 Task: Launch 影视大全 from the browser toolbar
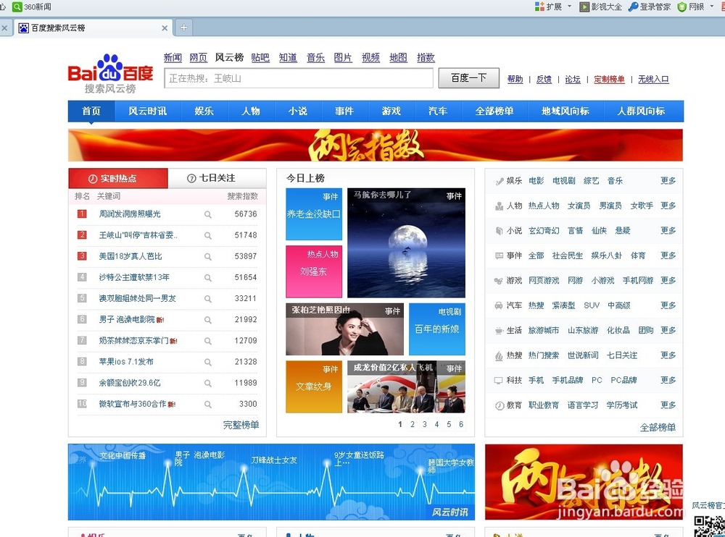600,7
